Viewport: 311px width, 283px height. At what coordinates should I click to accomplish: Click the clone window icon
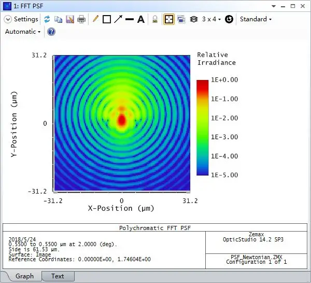[x=181, y=19]
